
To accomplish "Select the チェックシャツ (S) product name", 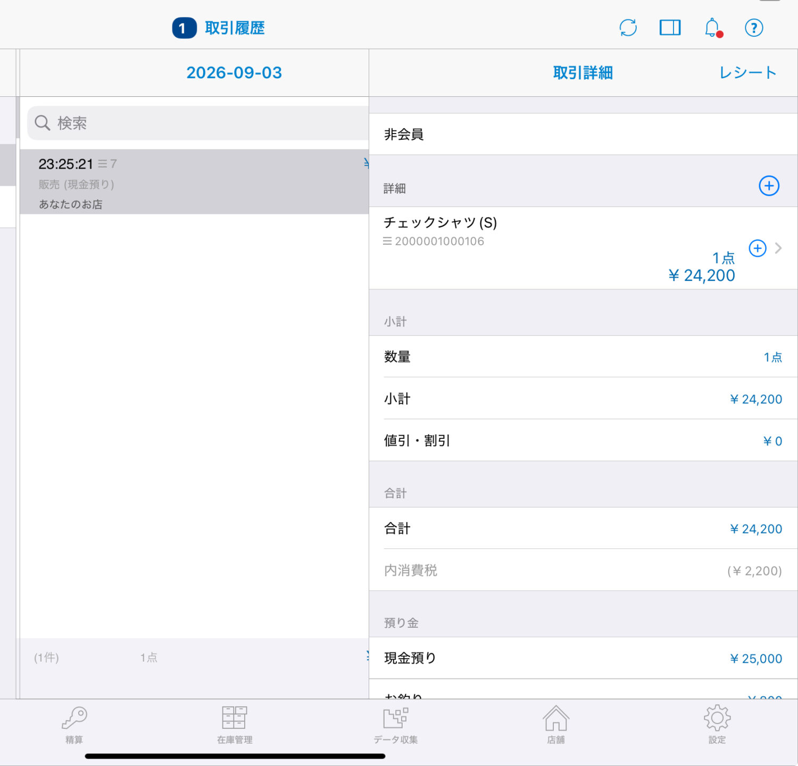I will [440, 222].
